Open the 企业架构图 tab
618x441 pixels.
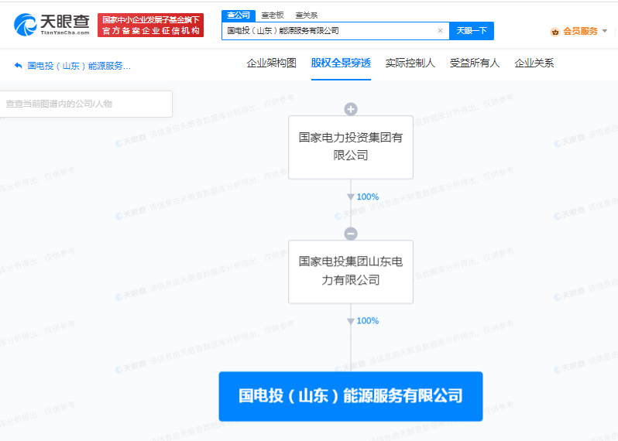point(271,63)
